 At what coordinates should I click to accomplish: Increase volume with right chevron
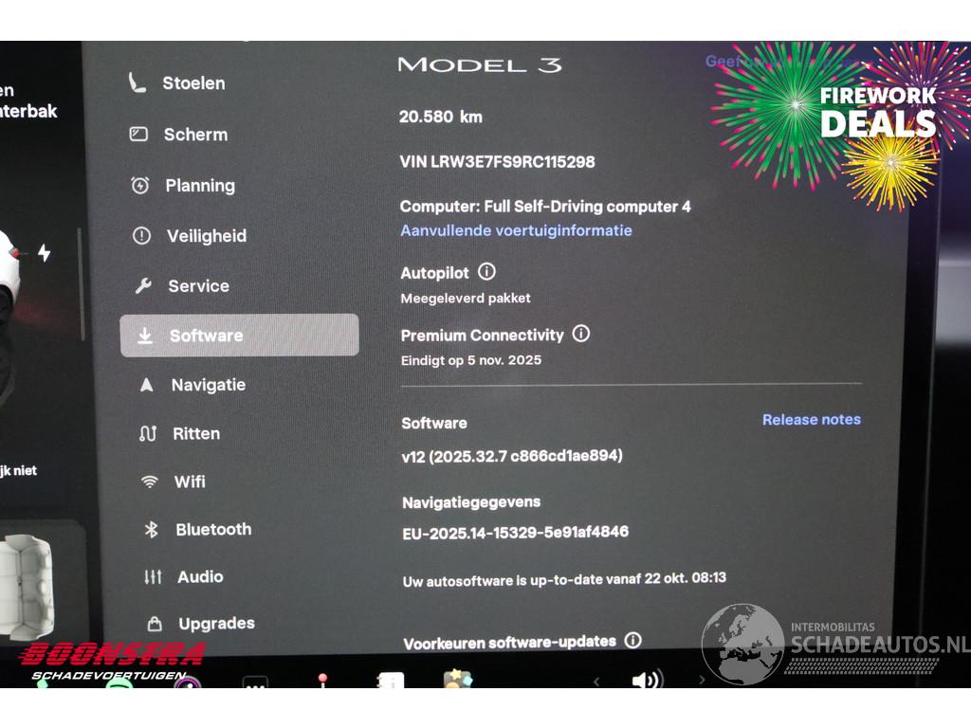pos(702,680)
